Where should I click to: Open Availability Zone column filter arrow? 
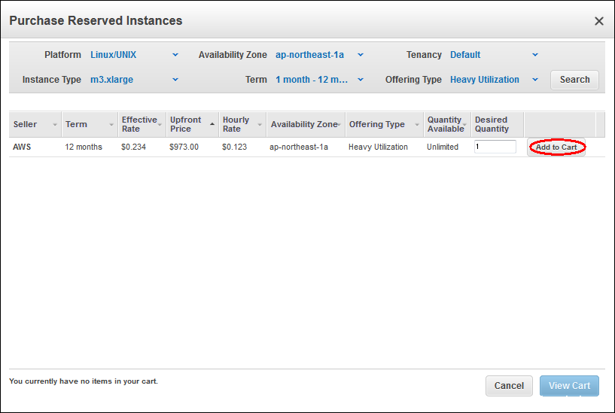pyautogui.click(x=339, y=125)
